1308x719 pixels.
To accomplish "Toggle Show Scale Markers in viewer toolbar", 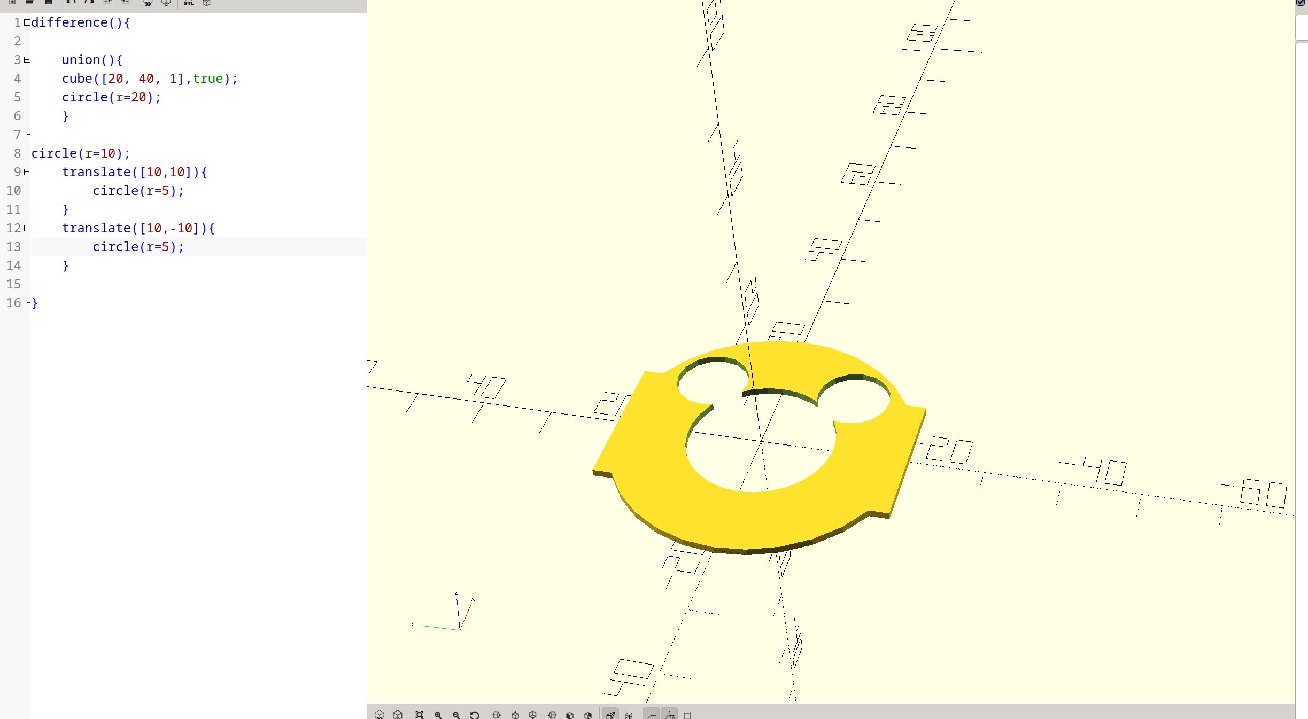I will coord(669,714).
